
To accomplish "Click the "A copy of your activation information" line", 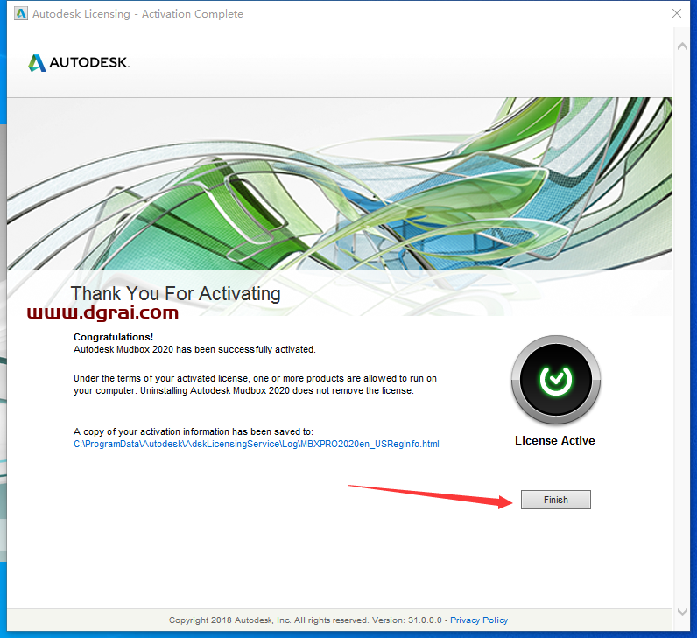I will click(x=194, y=431).
